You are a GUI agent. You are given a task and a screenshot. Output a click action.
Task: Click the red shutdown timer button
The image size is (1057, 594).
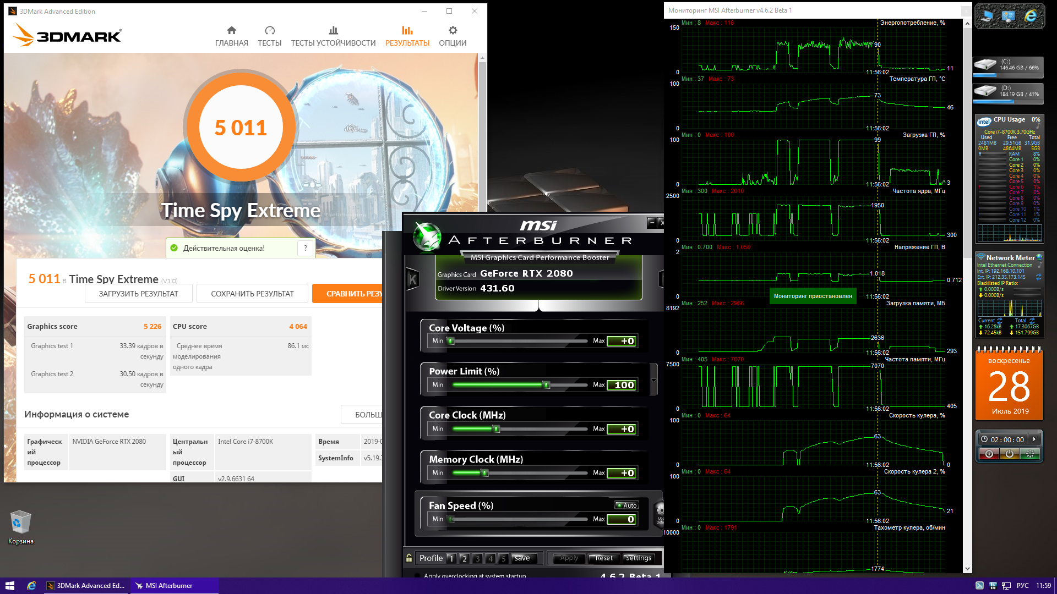[x=989, y=454]
